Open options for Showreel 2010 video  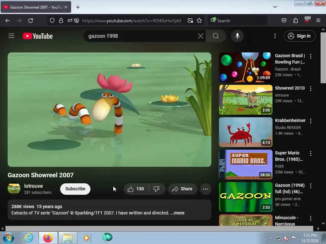coord(311,89)
